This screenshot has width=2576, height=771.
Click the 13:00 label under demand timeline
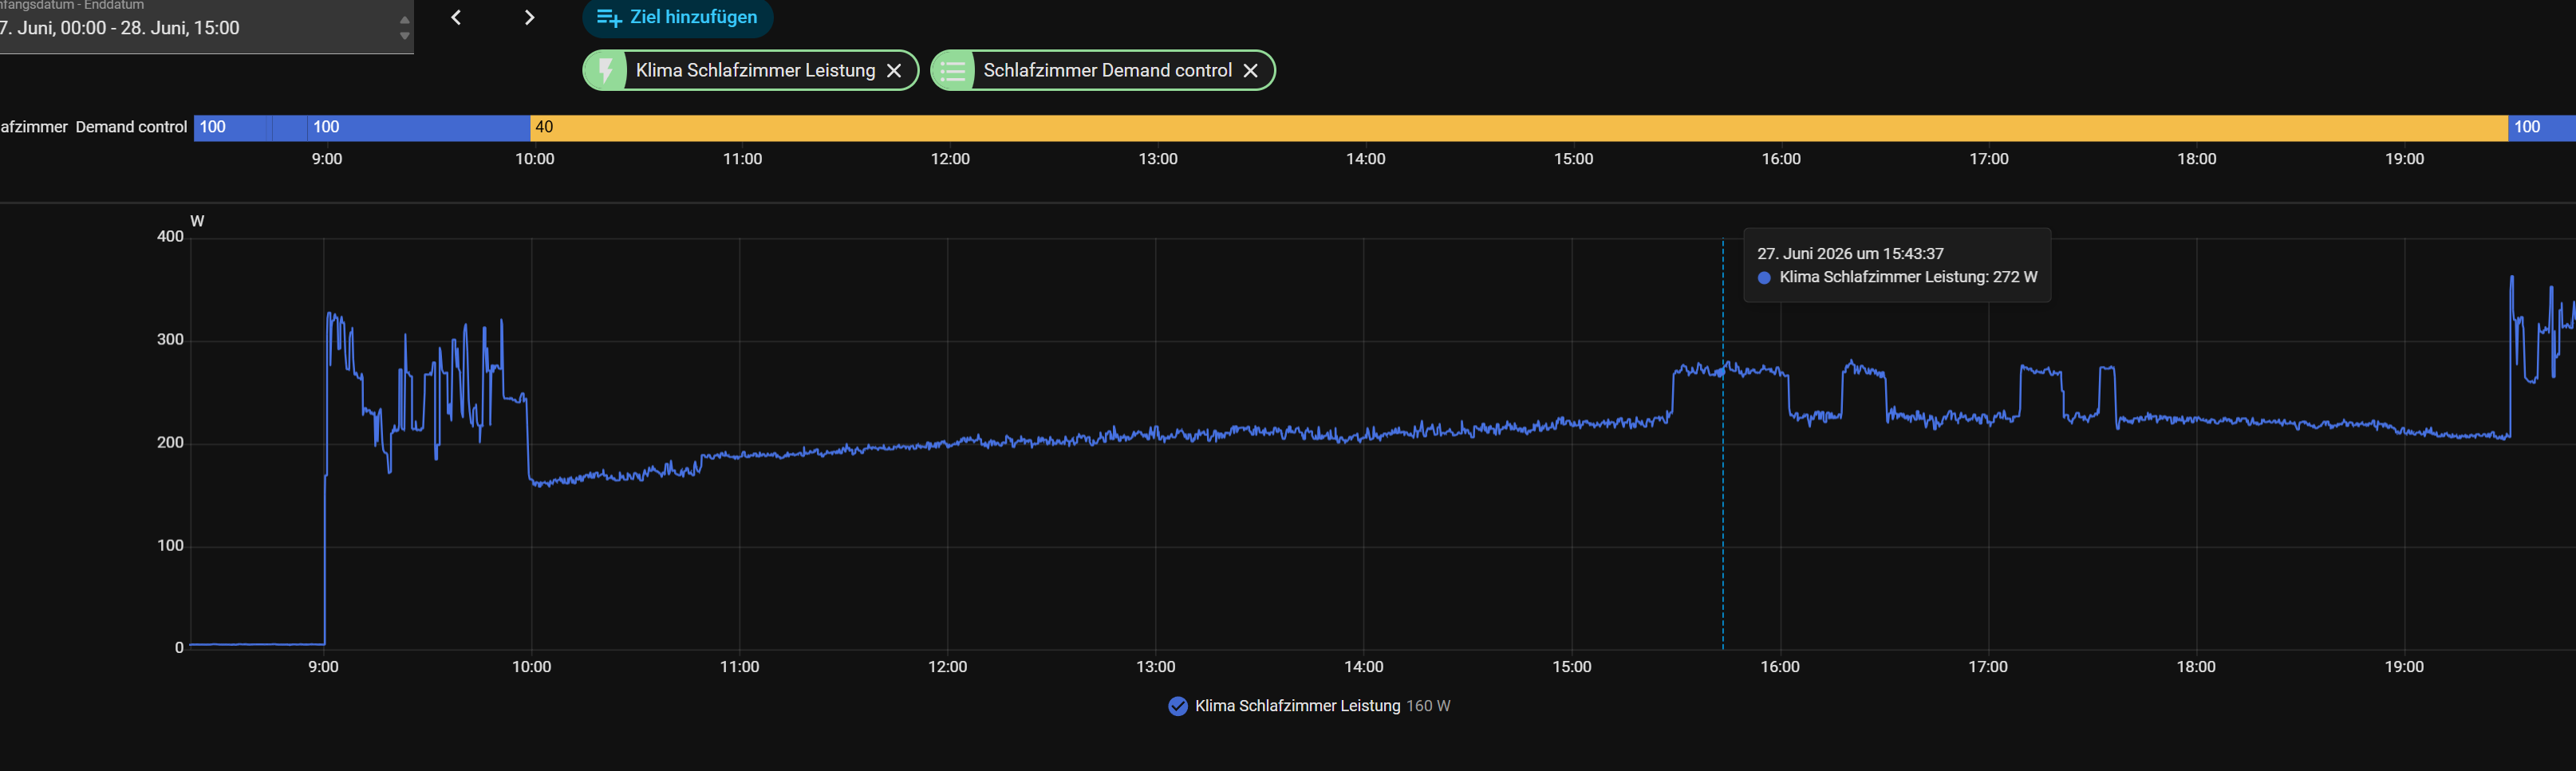click(x=1158, y=159)
